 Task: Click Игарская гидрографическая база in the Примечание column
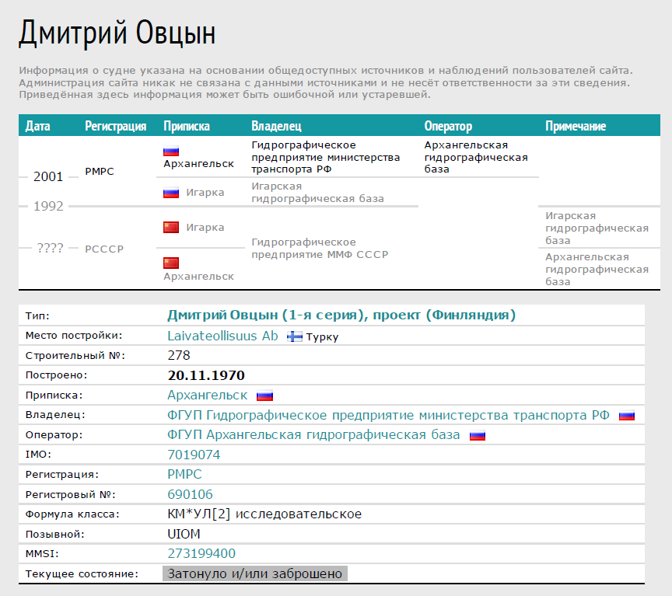[597, 228]
